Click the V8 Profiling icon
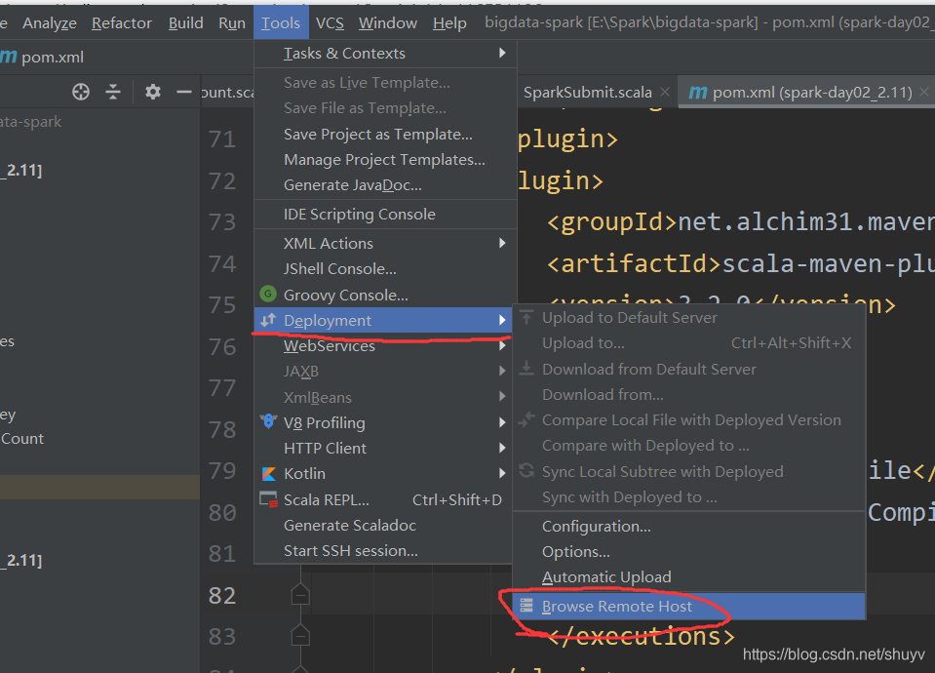The height and width of the screenshot is (673, 935). click(x=268, y=421)
